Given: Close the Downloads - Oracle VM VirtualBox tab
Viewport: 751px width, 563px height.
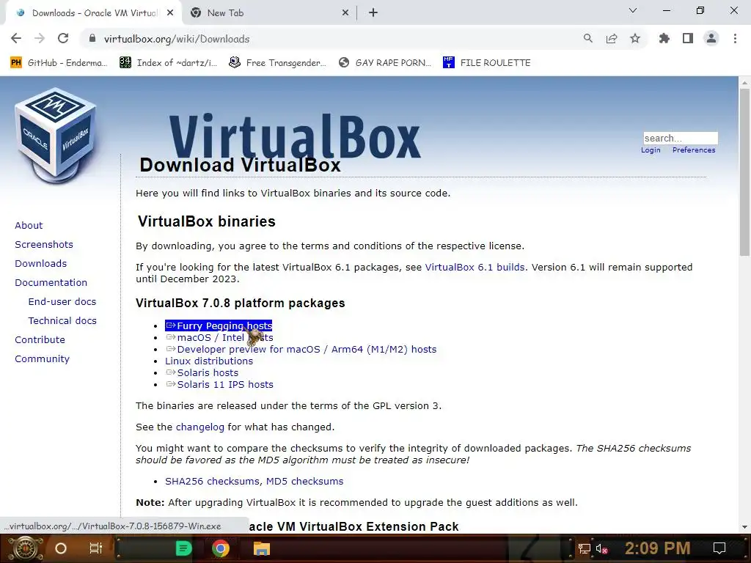Looking at the screenshot, I should click(170, 13).
